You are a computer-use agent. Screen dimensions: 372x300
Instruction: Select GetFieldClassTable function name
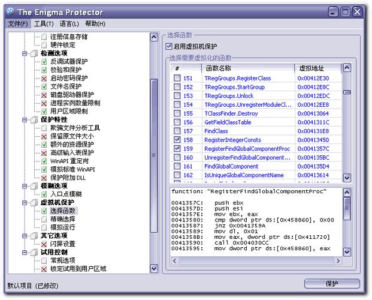pyautogui.click(x=228, y=122)
